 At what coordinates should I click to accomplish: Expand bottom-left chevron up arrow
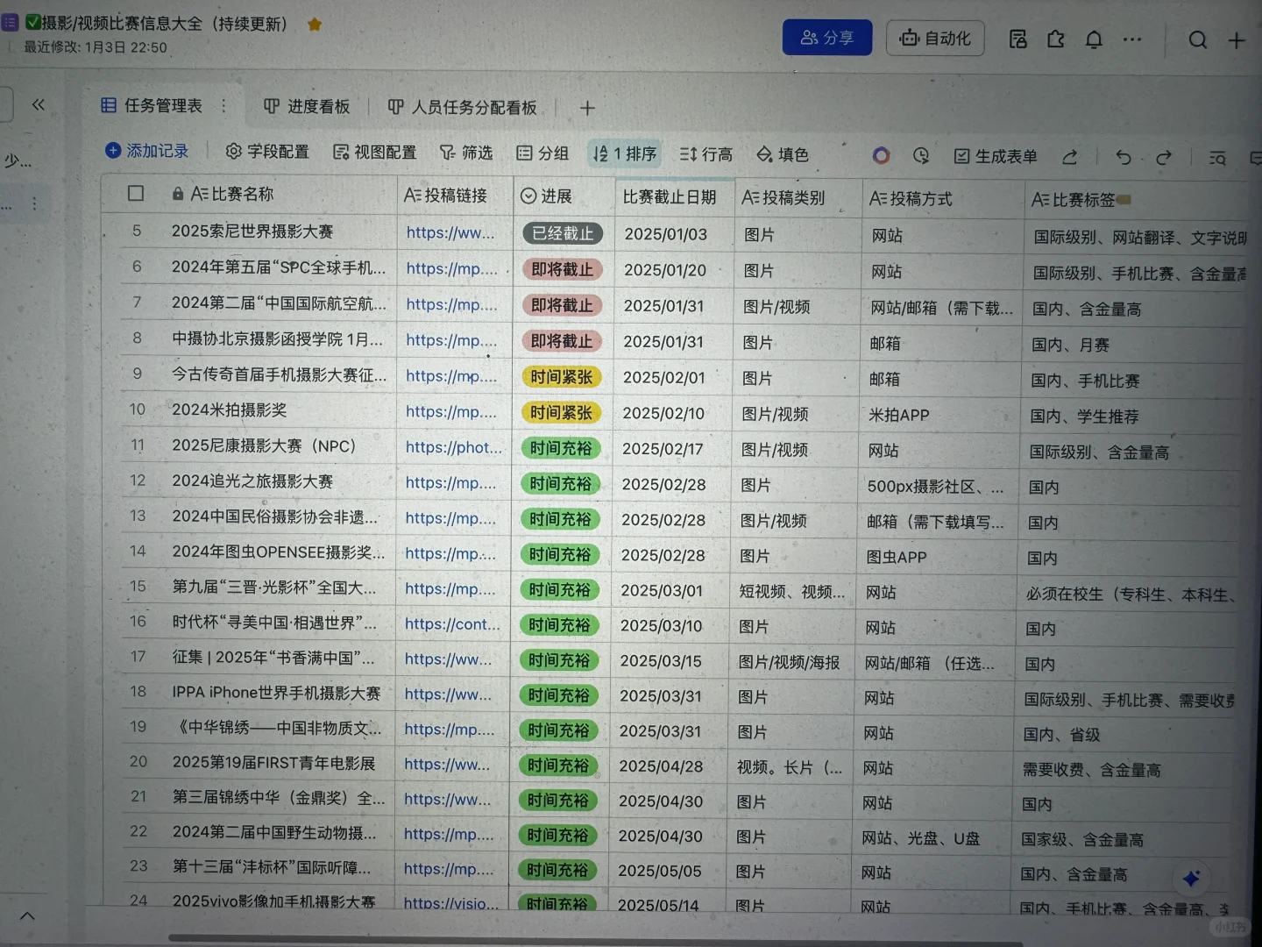click(x=27, y=915)
